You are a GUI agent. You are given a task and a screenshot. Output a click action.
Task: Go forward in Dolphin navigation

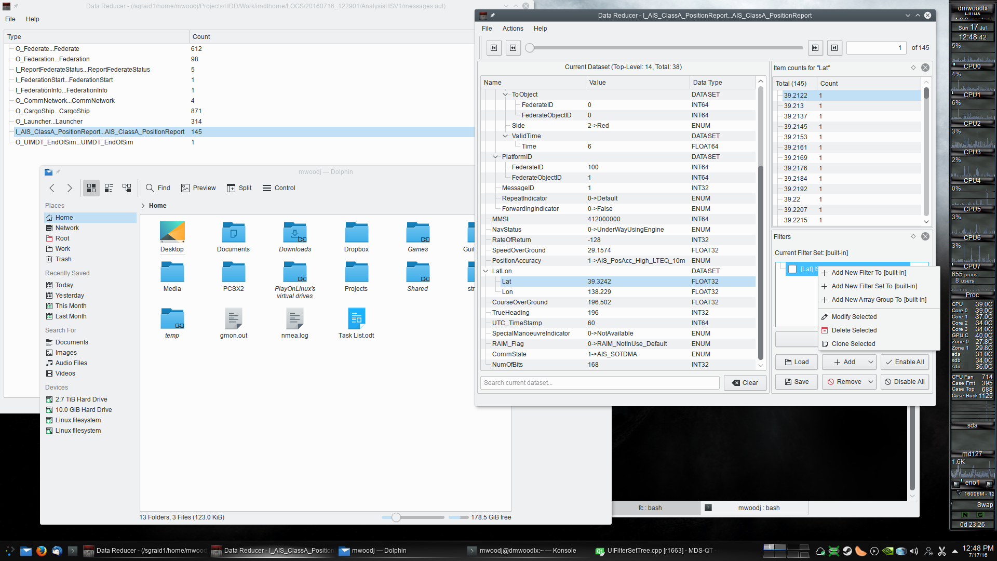pyautogui.click(x=70, y=188)
